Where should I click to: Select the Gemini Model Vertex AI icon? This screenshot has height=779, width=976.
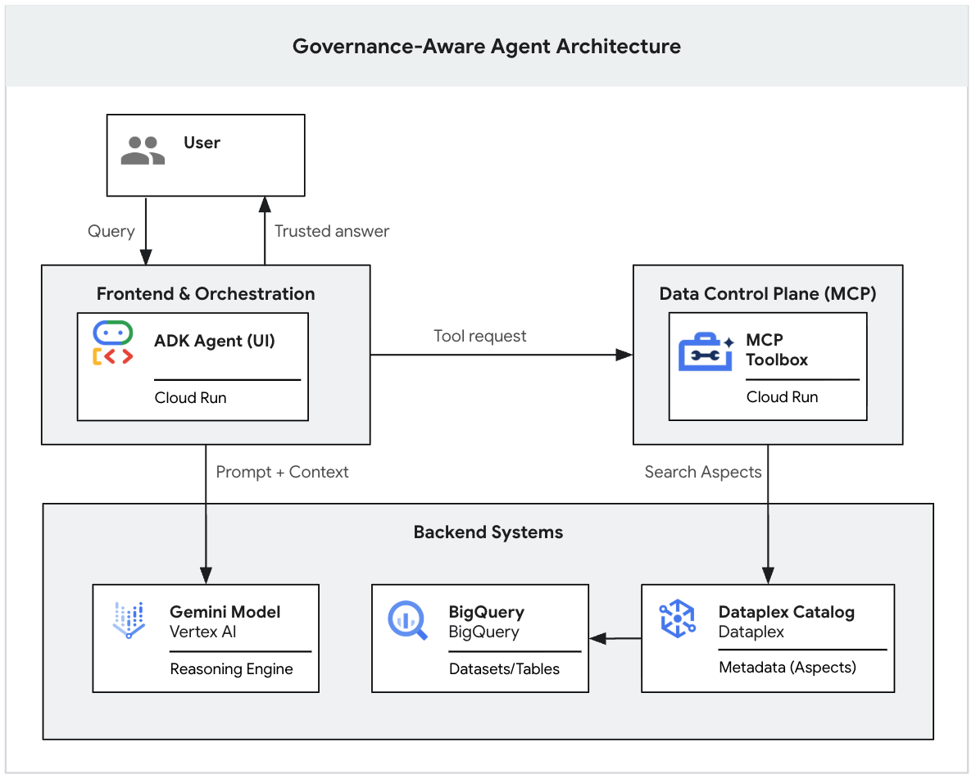(128, 621)
